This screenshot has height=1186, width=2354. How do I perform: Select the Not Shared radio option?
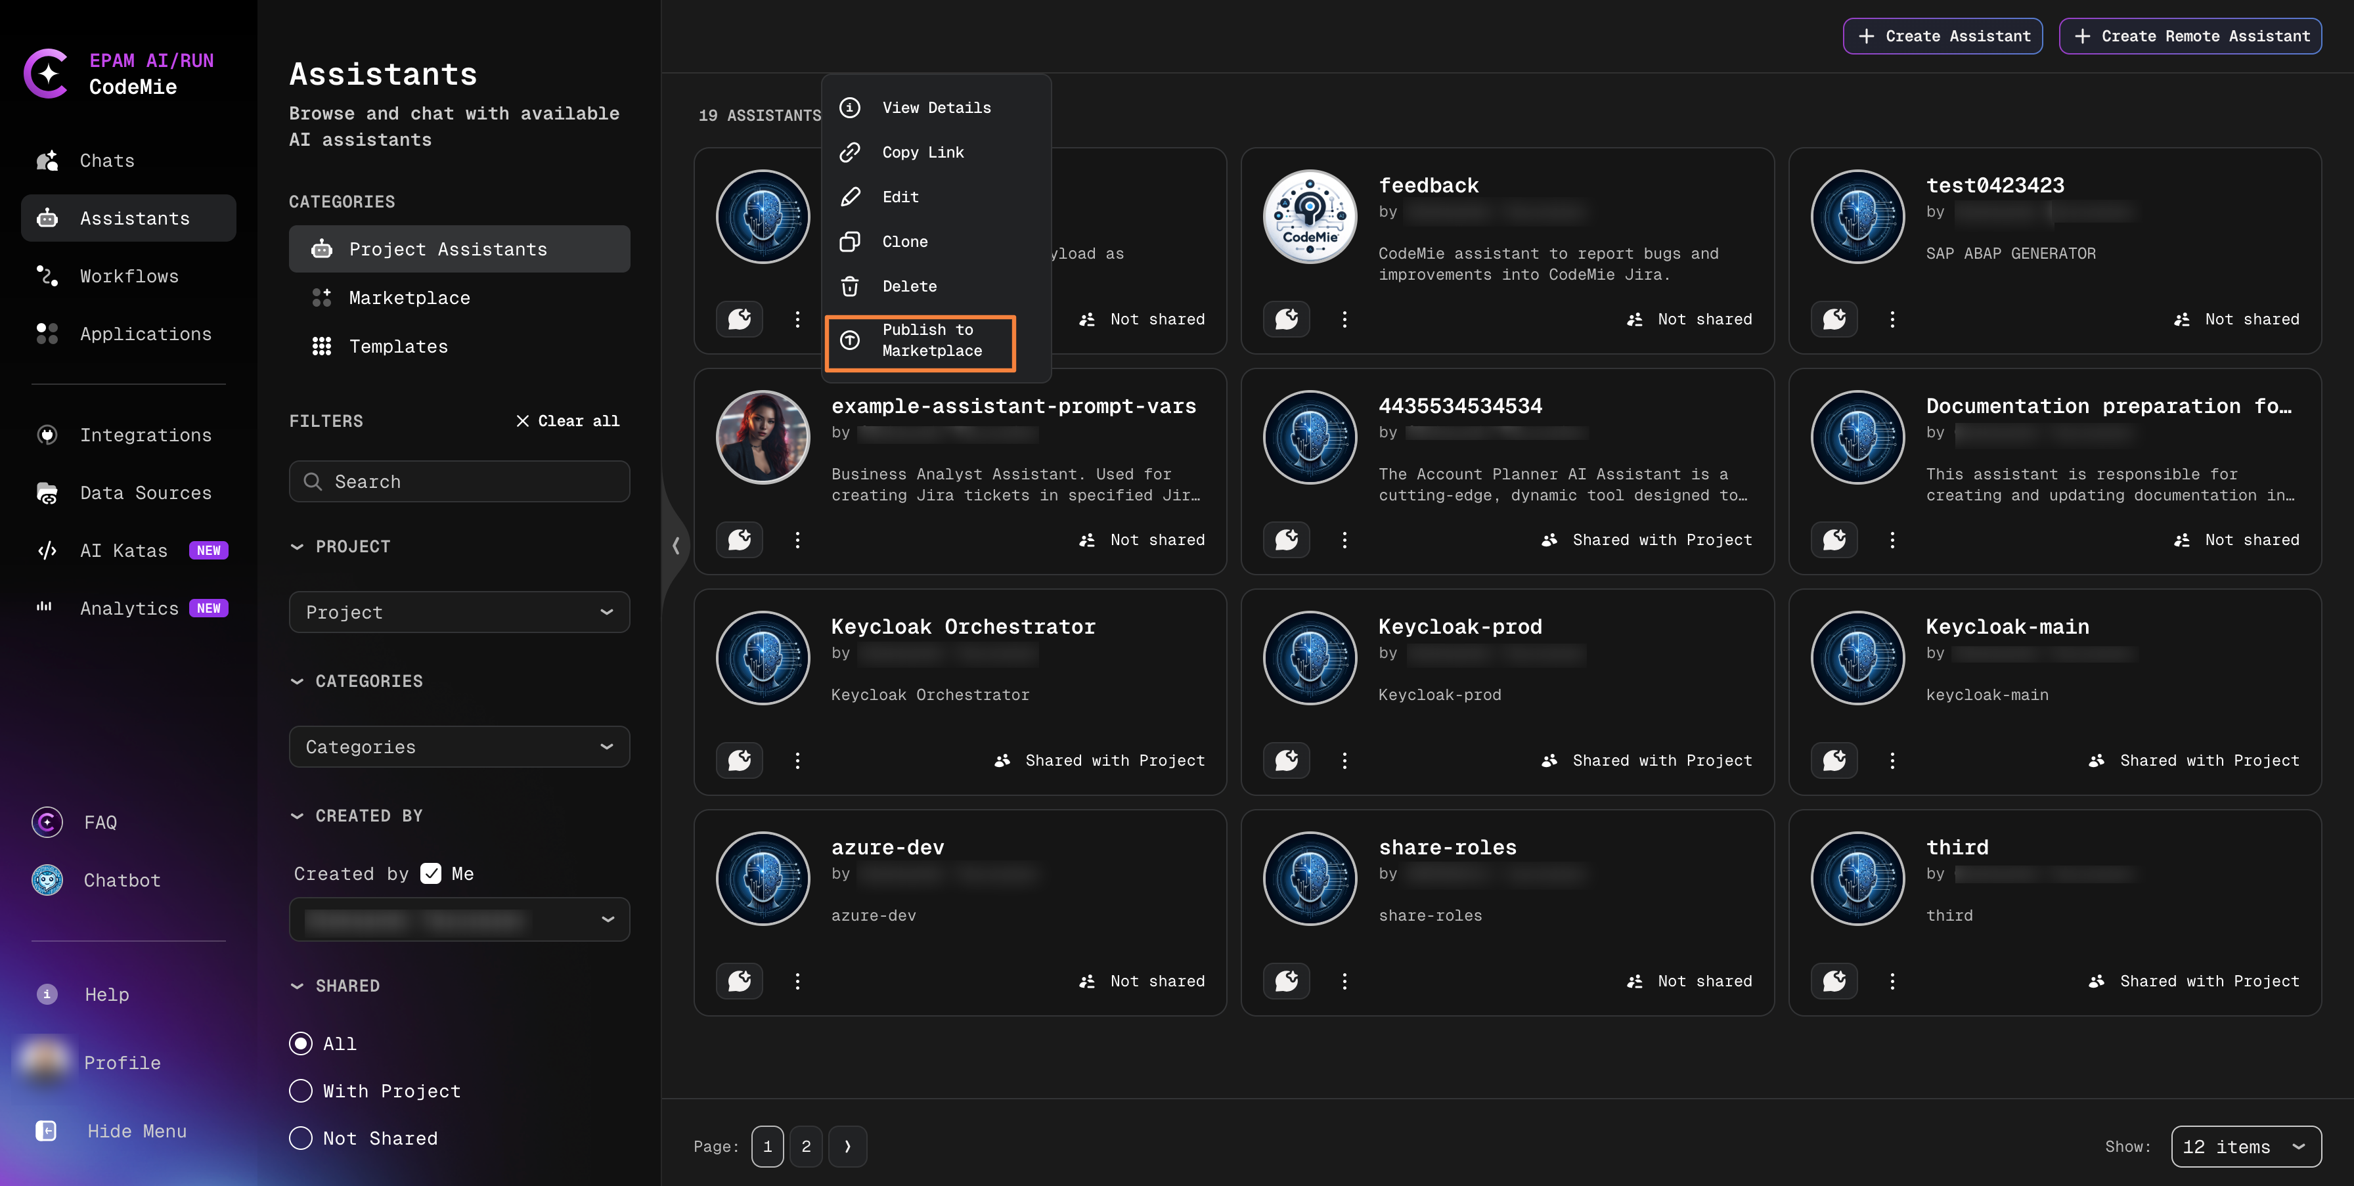[301, 1139]
